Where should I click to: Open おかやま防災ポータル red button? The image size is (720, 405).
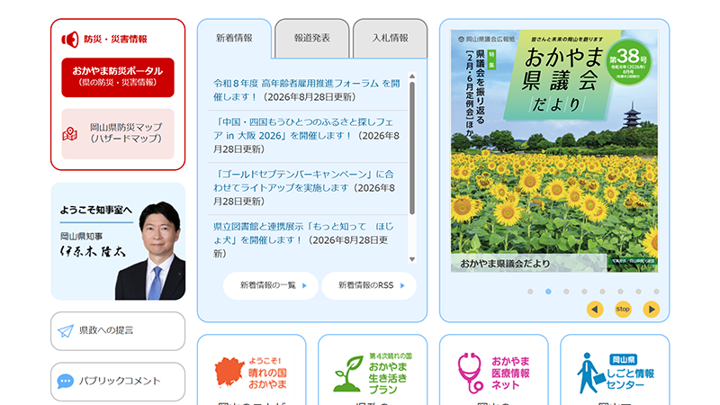pyautogui.click(x=118, y=77)
